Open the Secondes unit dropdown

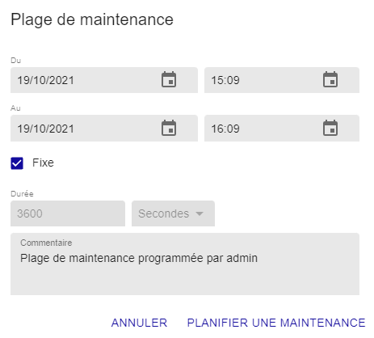pos(173,213)
